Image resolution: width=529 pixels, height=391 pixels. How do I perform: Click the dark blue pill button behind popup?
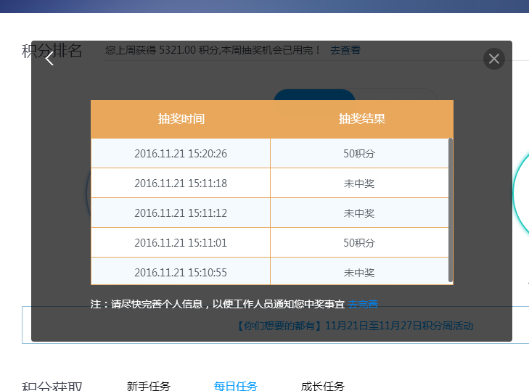pyautogui.click(x=314, y=94)
